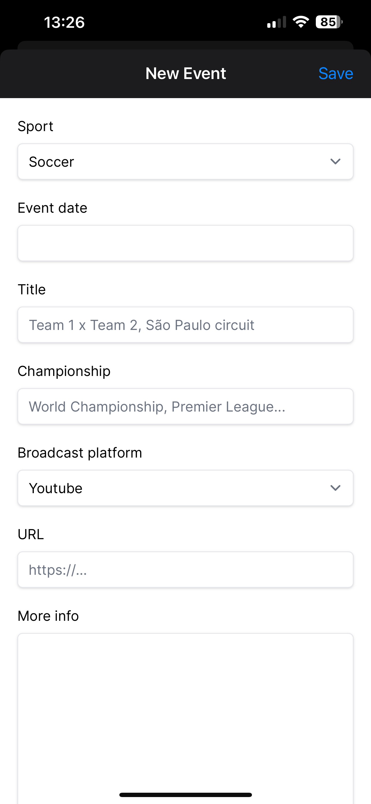This screenshot has height=804, width=371.
Task: Click the Event date label
Action: (x=52, y=208)
